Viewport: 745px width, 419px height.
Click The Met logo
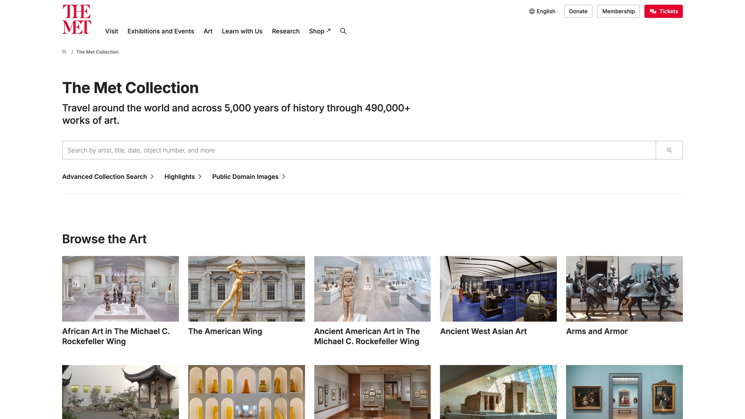pos(76,19)
